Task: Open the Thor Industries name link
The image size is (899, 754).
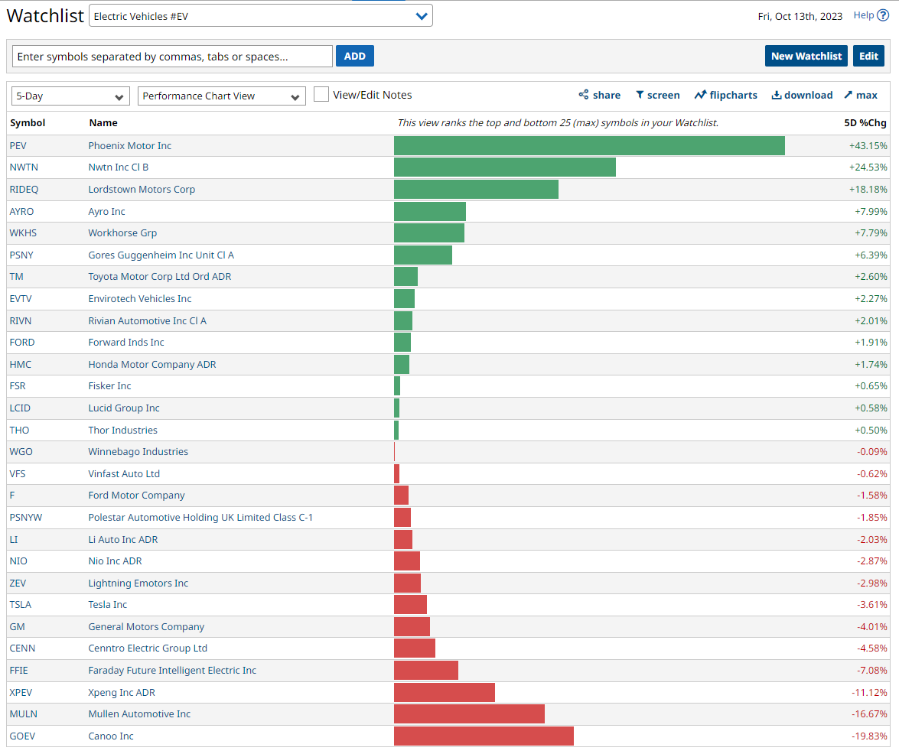Action: tap(122, 430)
